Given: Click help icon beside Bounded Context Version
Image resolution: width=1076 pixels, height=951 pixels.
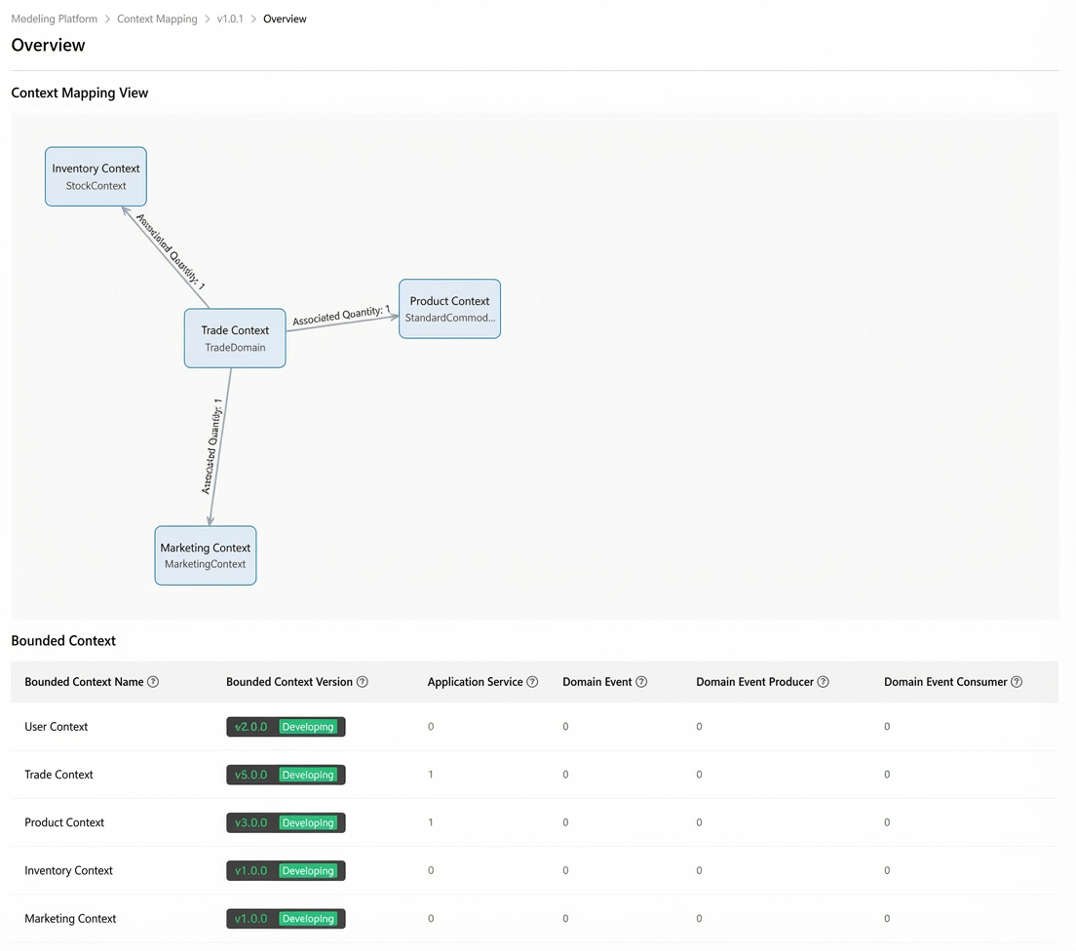Looking at the screenshot, I should pyautogui.click(x=363, y=682).
